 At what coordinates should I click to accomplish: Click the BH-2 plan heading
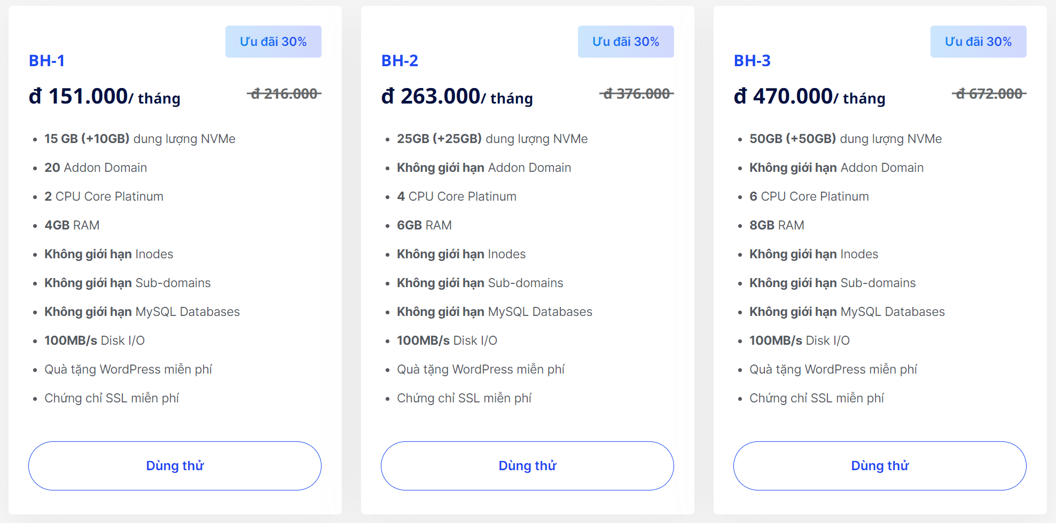[400, 61]
